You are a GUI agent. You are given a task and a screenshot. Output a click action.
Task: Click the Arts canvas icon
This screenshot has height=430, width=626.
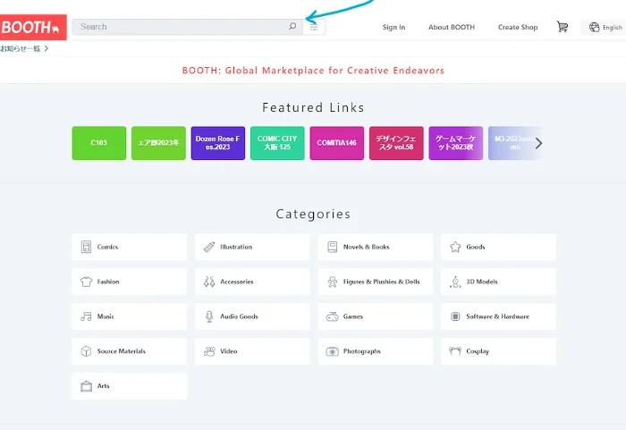click(86, 386)
